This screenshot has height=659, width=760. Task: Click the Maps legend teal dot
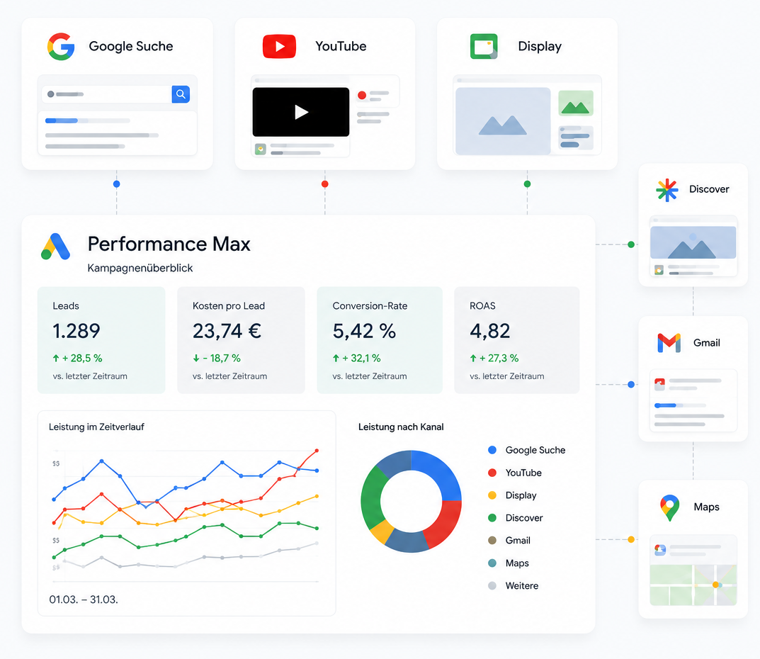[492, 563]
